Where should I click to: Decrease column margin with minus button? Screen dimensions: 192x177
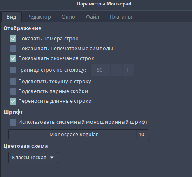(116, 70)
